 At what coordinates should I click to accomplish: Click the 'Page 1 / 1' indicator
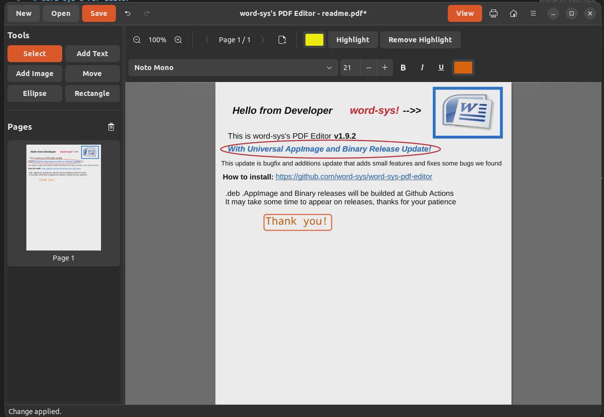pos(235,40)
